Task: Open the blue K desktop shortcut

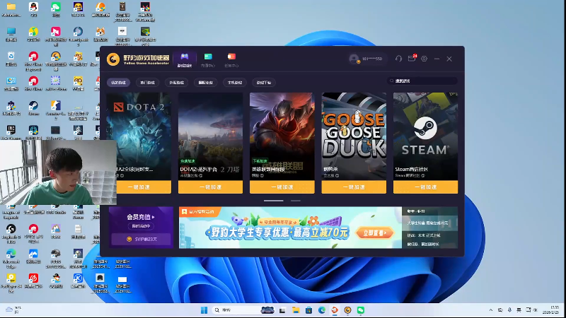Action: coord(78,281)
